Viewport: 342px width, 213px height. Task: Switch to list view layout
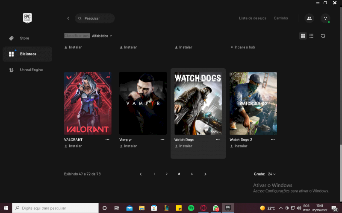pyautogui.click(x=311, y=36)
